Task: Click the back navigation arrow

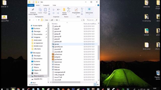Action: click(x=30, y=20)
